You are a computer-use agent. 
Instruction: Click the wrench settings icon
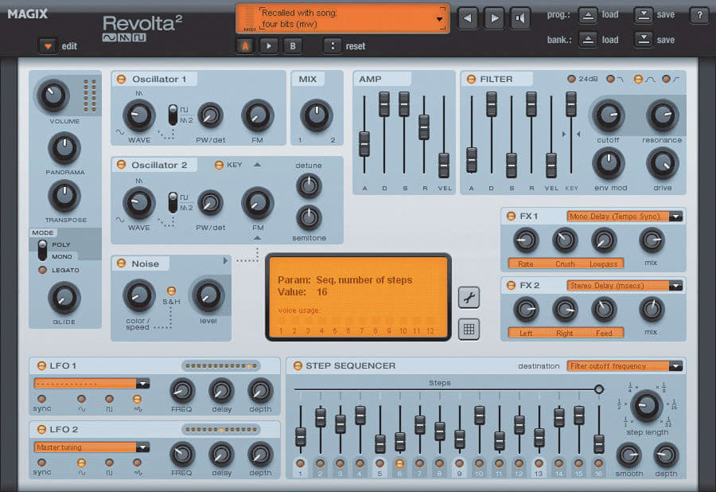(469, 298)
